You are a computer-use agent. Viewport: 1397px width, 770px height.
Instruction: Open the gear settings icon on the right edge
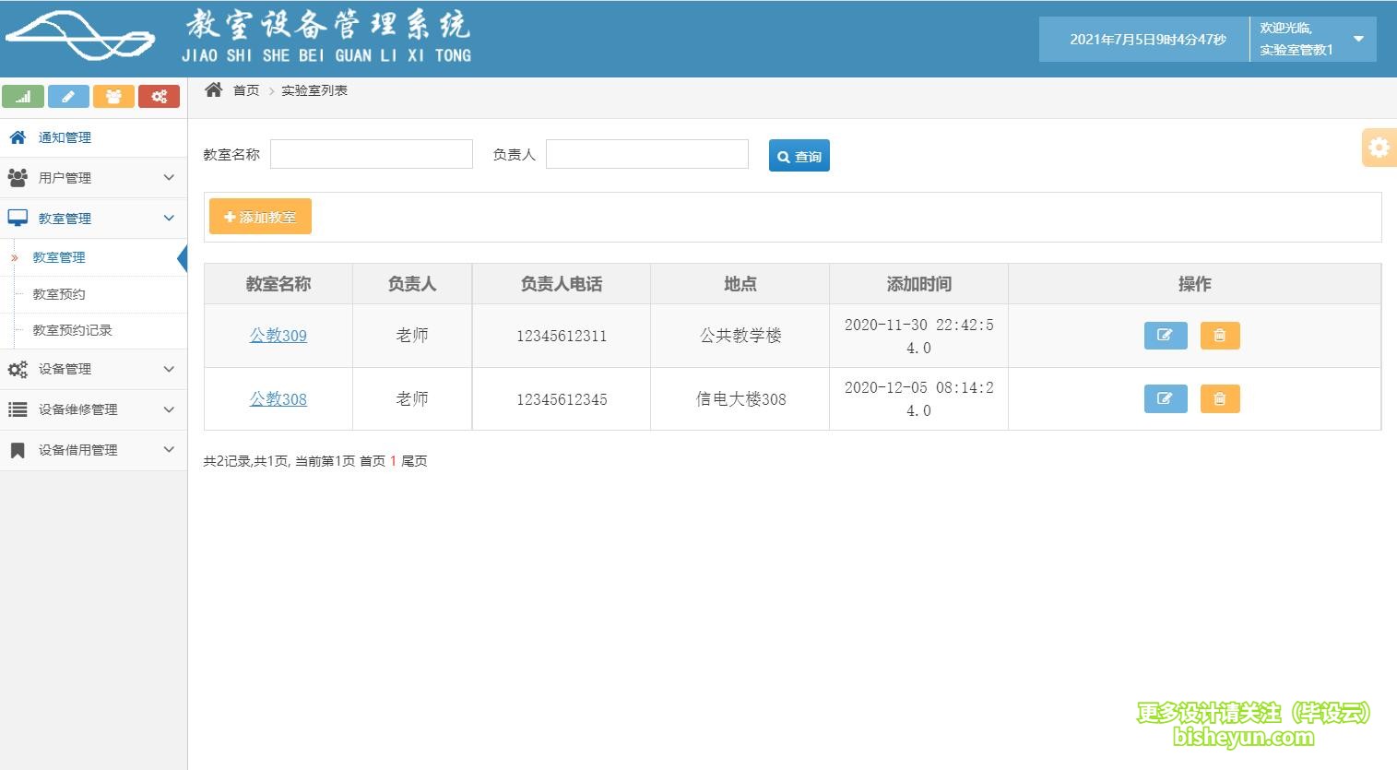pyautogui.click(x=1379, y=147)
